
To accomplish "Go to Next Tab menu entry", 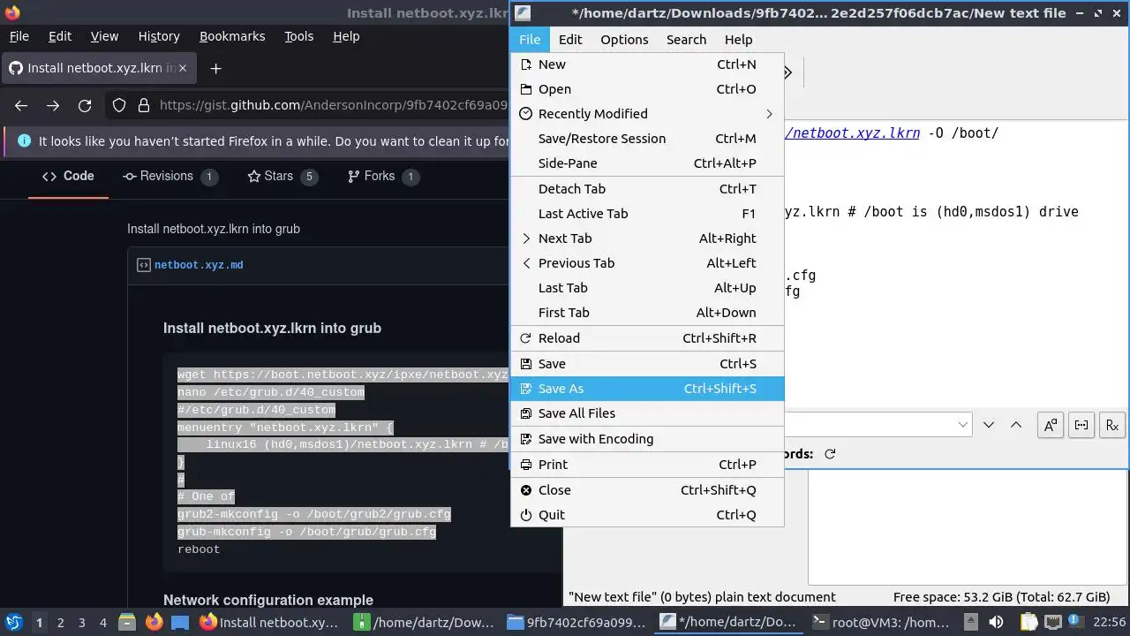I will [x=647, y=238].
